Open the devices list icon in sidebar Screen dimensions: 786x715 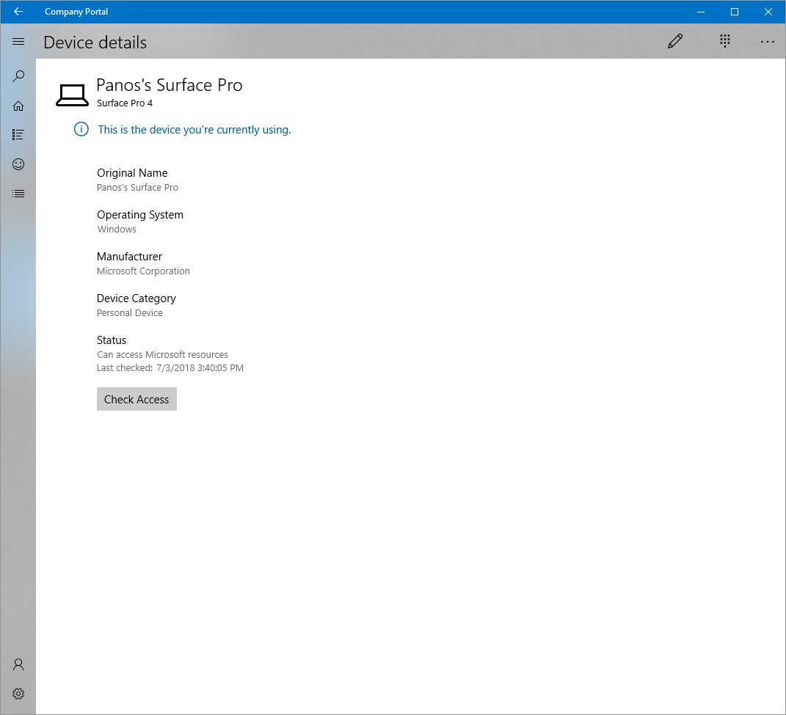[18, 193]
